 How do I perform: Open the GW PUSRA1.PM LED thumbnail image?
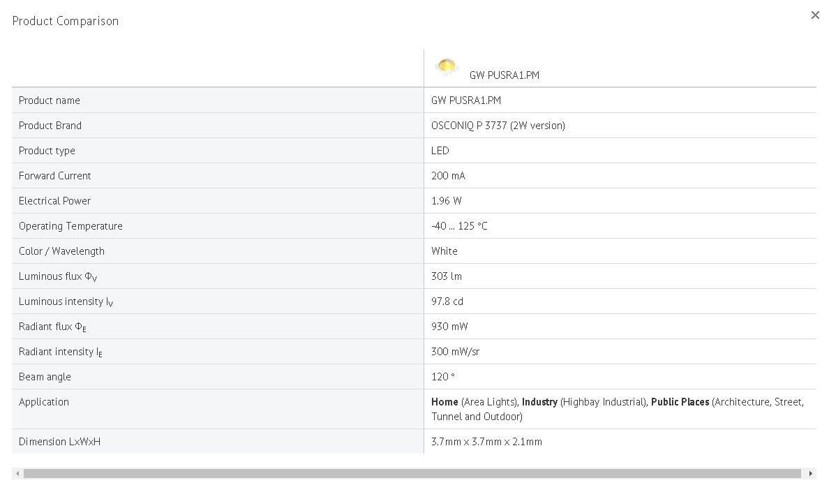tap(446, 66)
